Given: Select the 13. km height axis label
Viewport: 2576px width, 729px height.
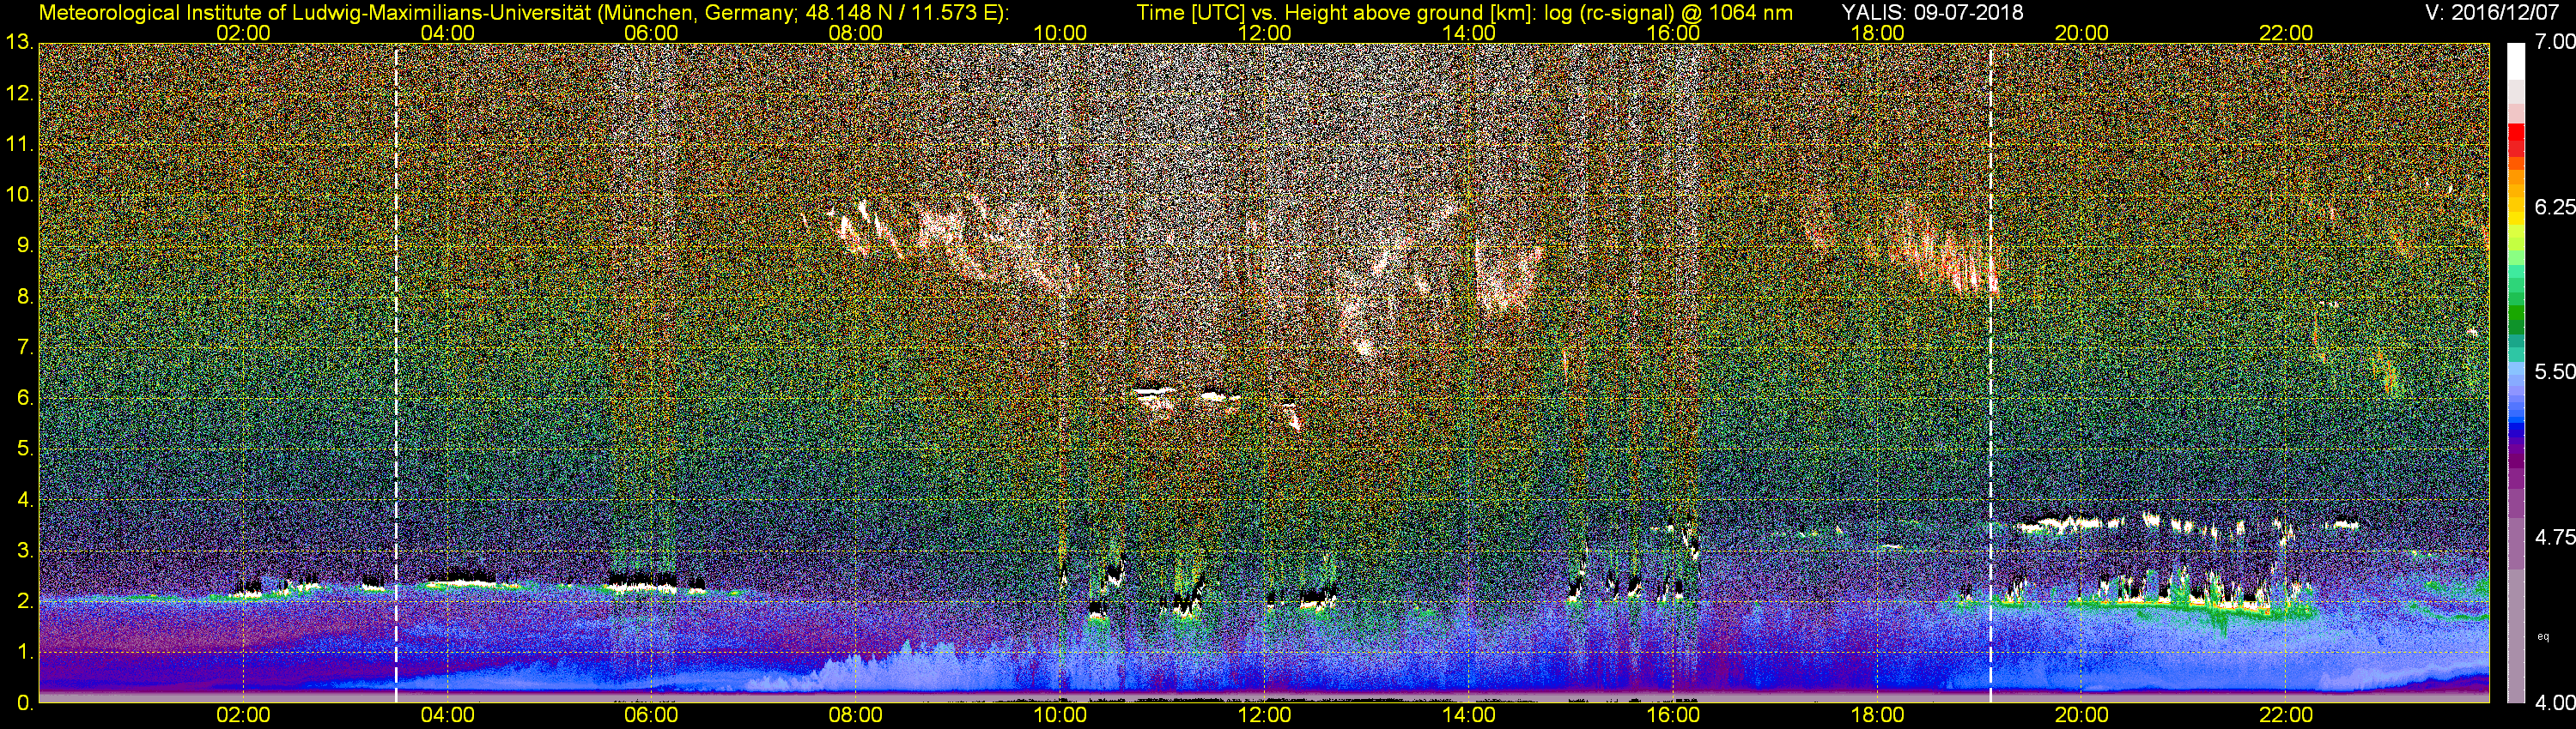Looking at the screenshot, I should [x=19, y=42].
